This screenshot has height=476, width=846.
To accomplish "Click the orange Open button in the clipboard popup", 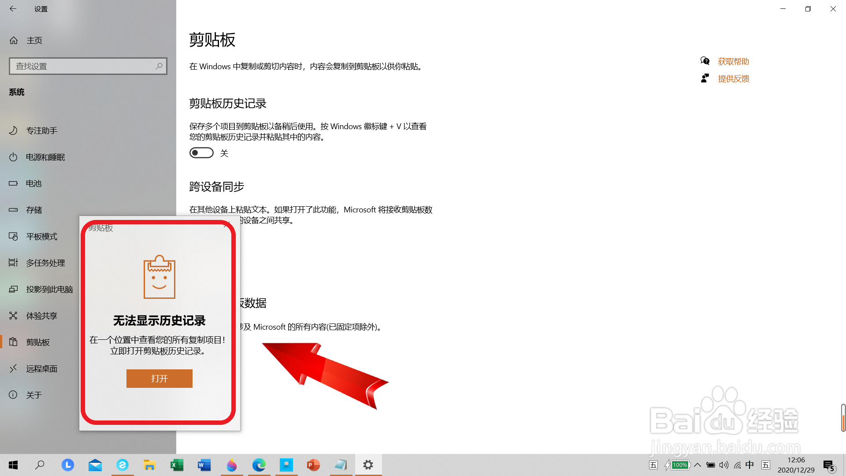I will click(159, 379).
